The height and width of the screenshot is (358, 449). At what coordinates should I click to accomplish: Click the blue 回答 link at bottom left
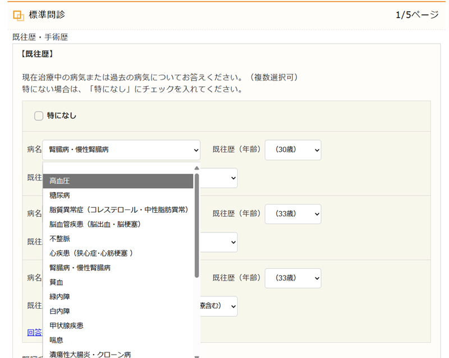tap(34, 332)
